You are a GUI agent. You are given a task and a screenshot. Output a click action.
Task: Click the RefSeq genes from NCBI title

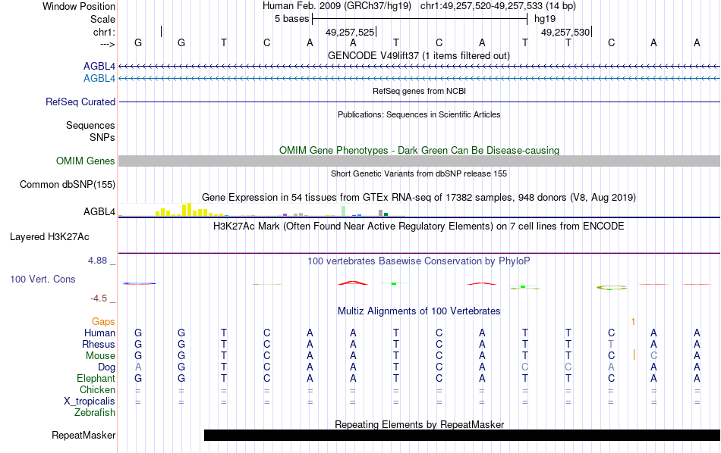(x=419, y=91)
